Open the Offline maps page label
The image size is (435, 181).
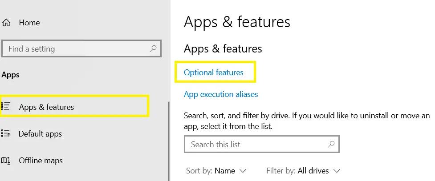tap(41, 161)
